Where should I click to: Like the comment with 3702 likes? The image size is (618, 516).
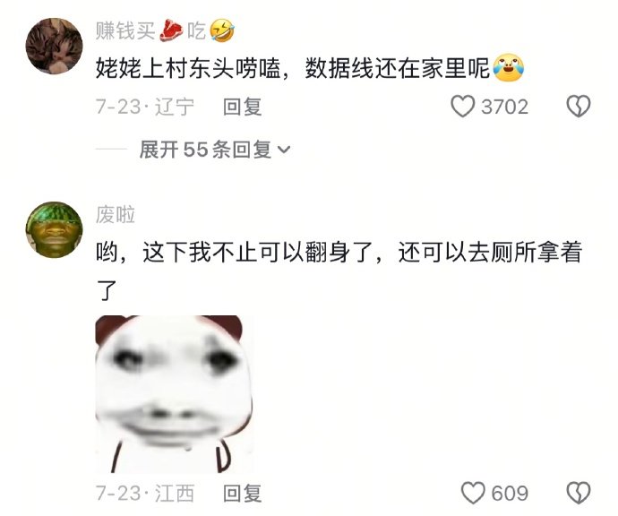(463, 107)
